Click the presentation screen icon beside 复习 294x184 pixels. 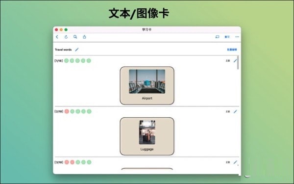[x=217, y=37]
